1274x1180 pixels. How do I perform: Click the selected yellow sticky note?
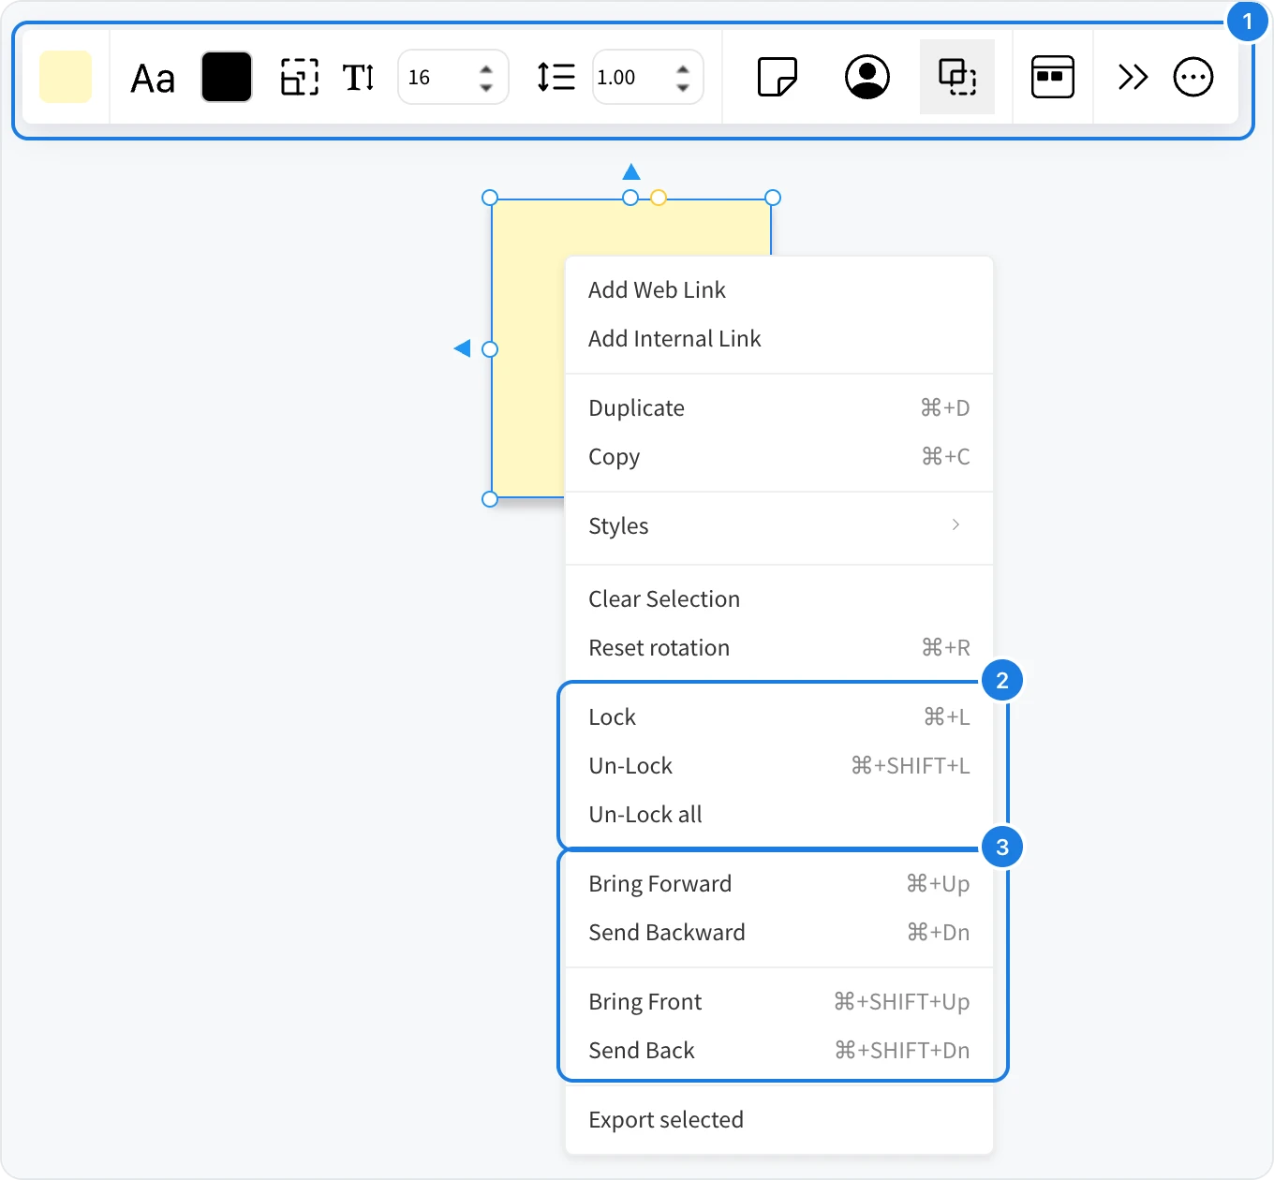coord(528,348)
